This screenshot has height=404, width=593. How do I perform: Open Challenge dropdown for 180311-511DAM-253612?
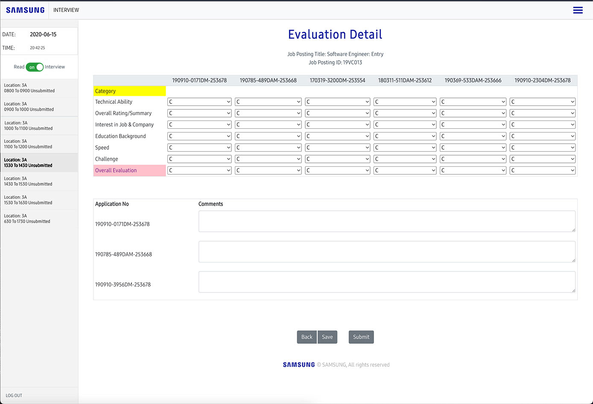coord(405,159)
